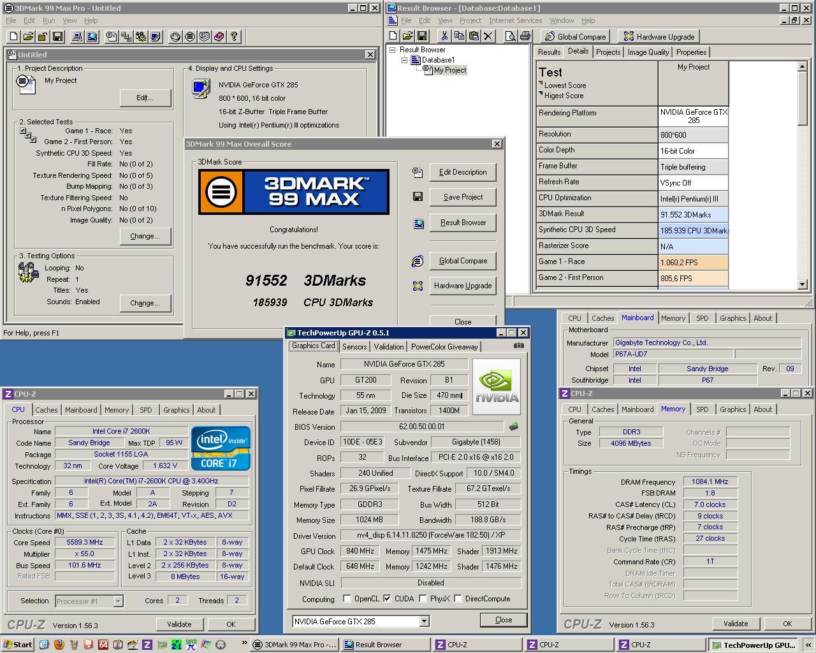This screenshot has width=816, height=653.
Task: Collapse the Result Browser tree root
Action: [393, 50]
